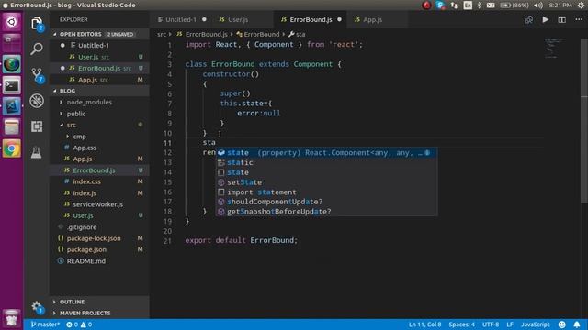
Task: Click the Run play icon in editor toolbar
Action: (x=545, y=19)
